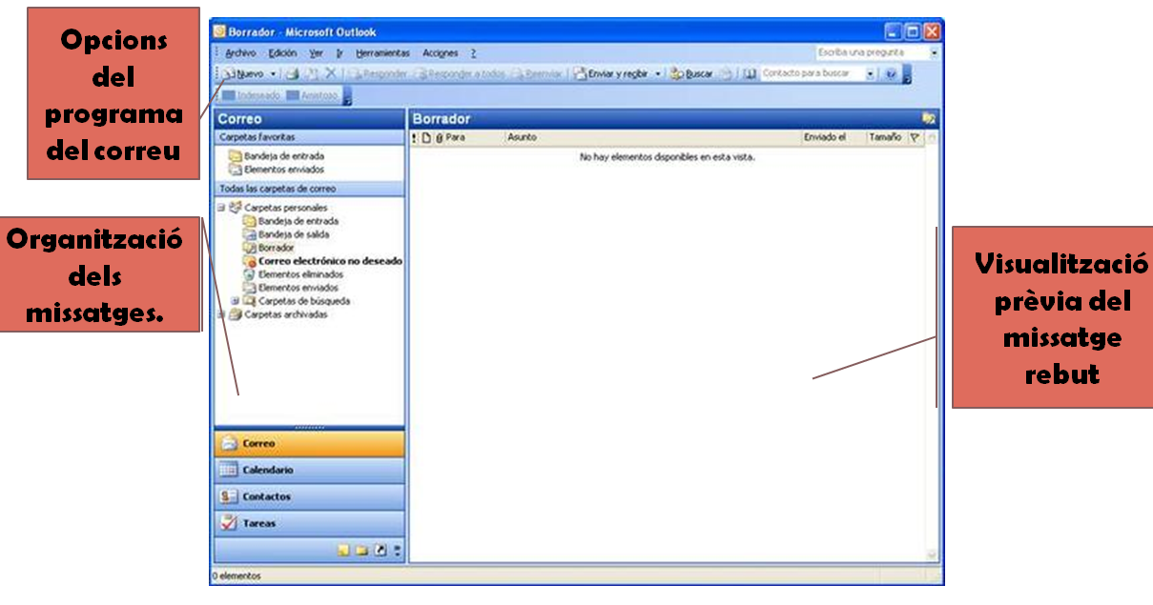Click the folder icon in Borrador header bar
This screenshot has height=605, width=1153.
point(928,119)
